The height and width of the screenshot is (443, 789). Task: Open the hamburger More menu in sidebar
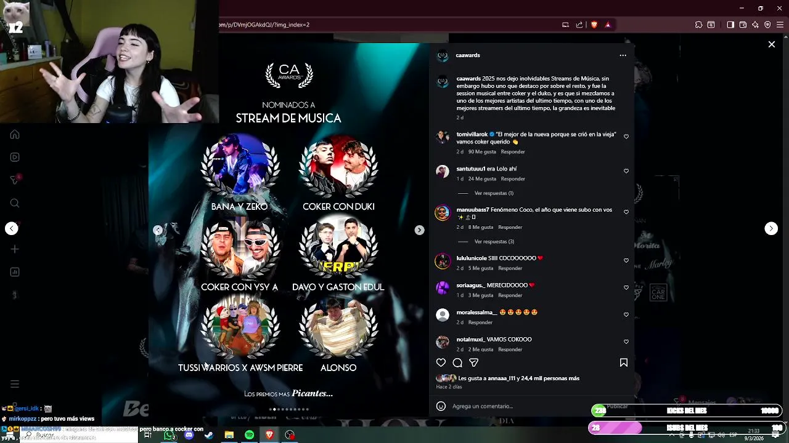[x=15, y=384]
